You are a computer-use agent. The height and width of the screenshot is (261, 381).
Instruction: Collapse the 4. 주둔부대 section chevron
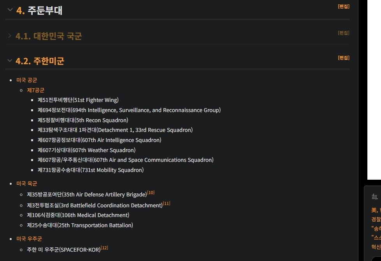[x=10, y=10]
